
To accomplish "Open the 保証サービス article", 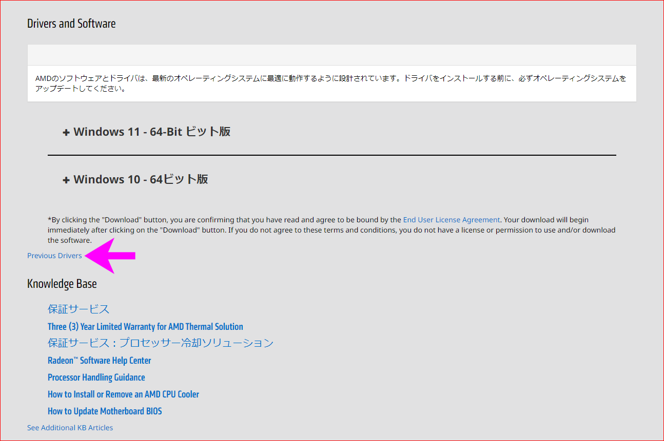I will pos(79,309).
